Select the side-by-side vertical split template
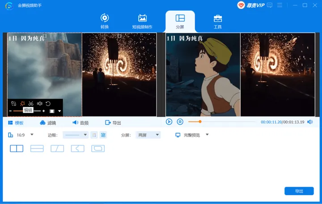 click(x=17, y=149)
